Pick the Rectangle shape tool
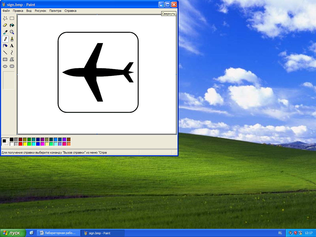This screenshot has width=316, height=237. coord(5,60)
